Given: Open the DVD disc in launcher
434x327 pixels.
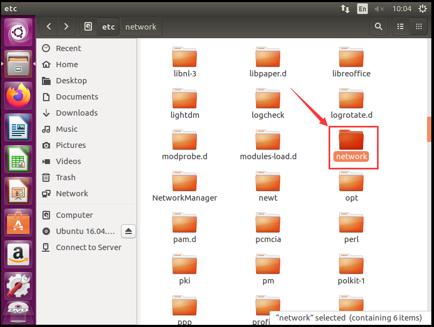Looking at the screenshot, I should (18, 313).
